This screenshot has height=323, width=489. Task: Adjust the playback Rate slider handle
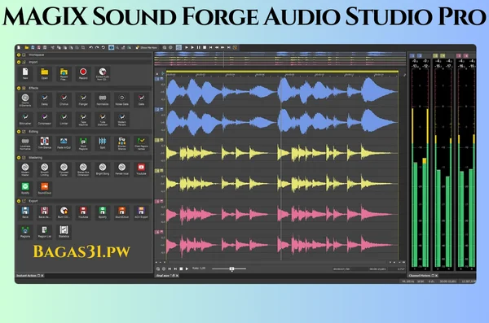(x=231, y=268)
